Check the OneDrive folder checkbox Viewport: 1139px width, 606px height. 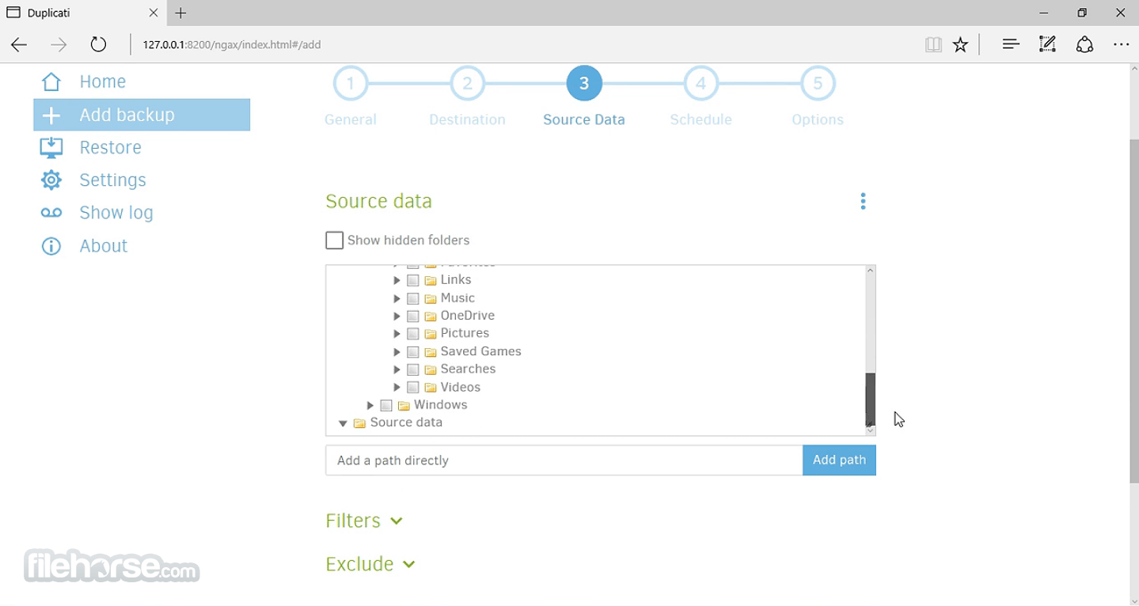(x=413, y=316)
